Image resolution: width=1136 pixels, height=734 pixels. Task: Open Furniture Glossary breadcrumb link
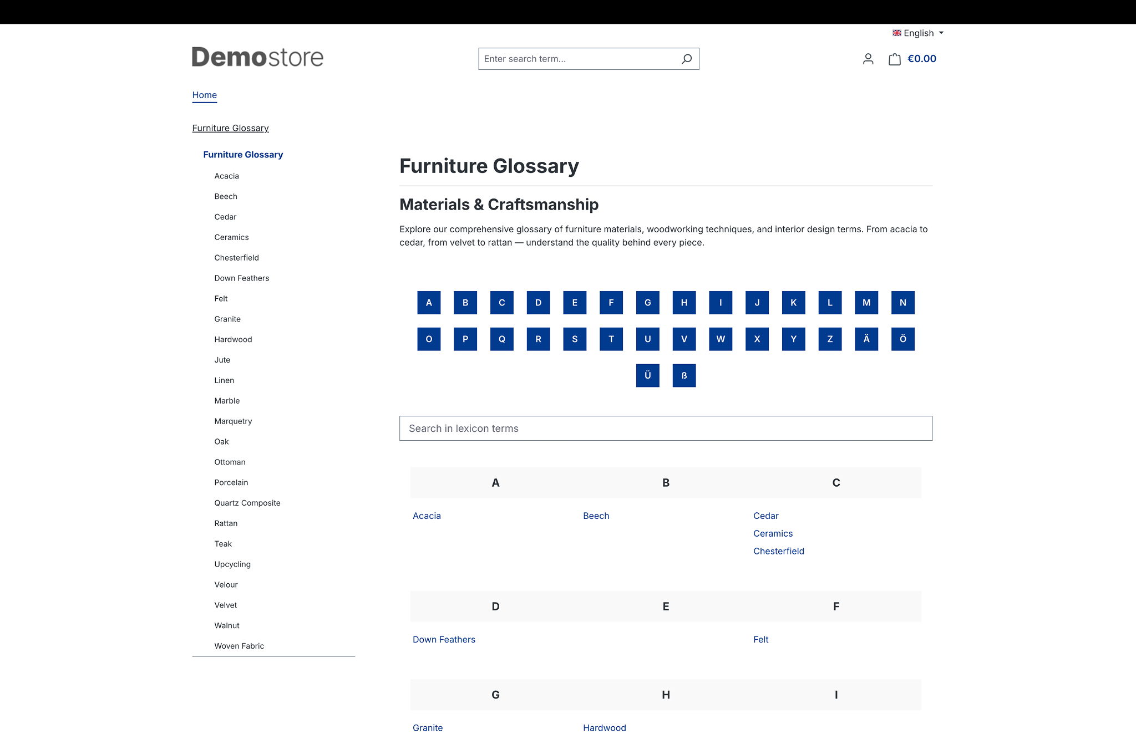point(231,128)
